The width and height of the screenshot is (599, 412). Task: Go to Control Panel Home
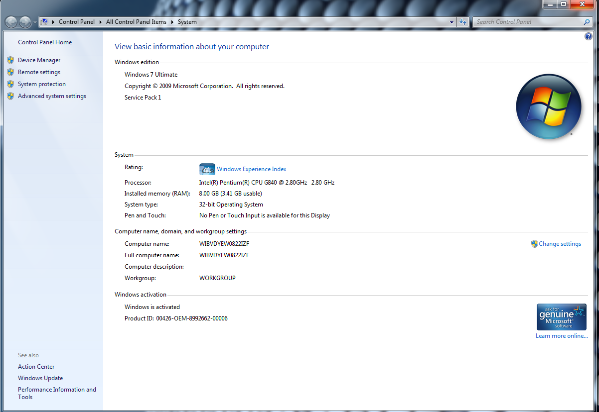point(45,42)
